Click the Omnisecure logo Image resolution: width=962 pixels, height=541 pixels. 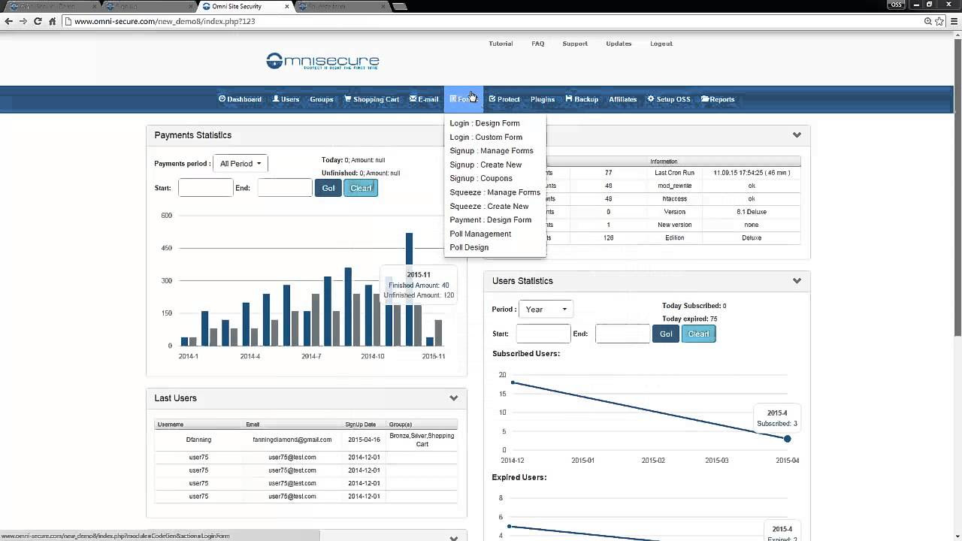point(322,61)
